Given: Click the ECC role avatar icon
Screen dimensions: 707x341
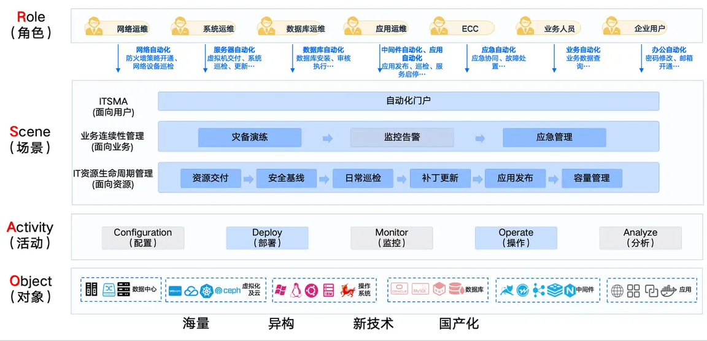Looking at the screenshot, I should pos(439,26).
